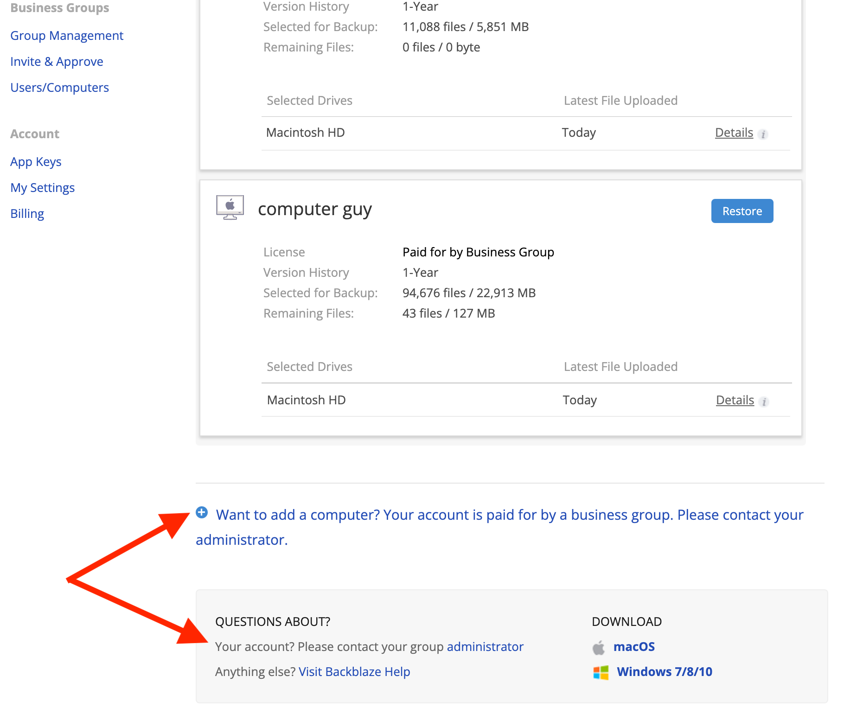Open My Settings page

42,188
